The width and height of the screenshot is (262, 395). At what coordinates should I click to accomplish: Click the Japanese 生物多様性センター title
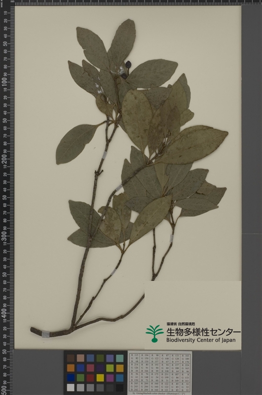[203, 332]
